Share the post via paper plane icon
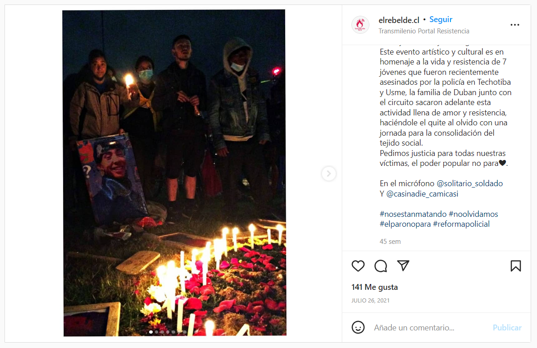This screenshot has height=348, width=537. (403, 266)
